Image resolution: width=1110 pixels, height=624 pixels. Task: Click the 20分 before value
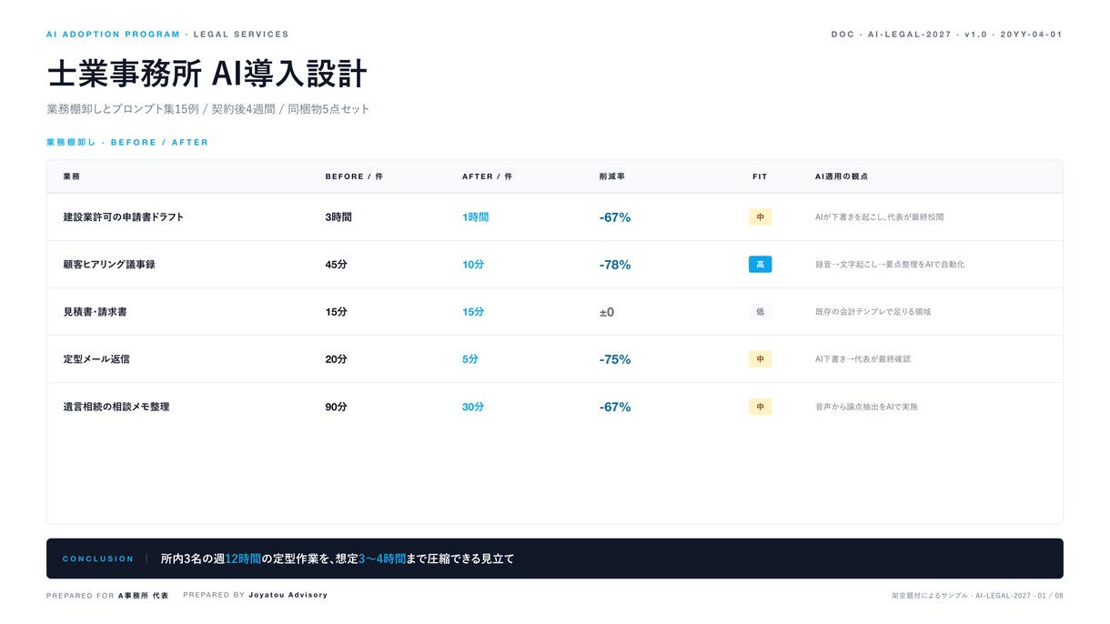336,359
